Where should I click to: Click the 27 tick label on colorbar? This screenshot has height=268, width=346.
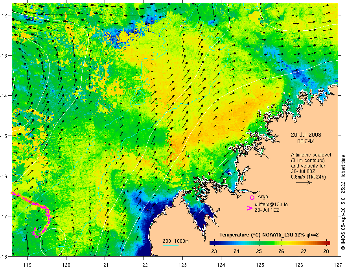click(304, 251)
